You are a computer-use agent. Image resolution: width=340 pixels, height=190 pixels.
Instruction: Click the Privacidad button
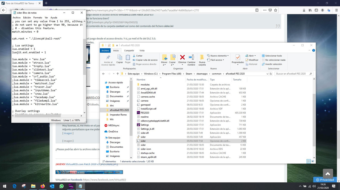click(x=325, y=180)
